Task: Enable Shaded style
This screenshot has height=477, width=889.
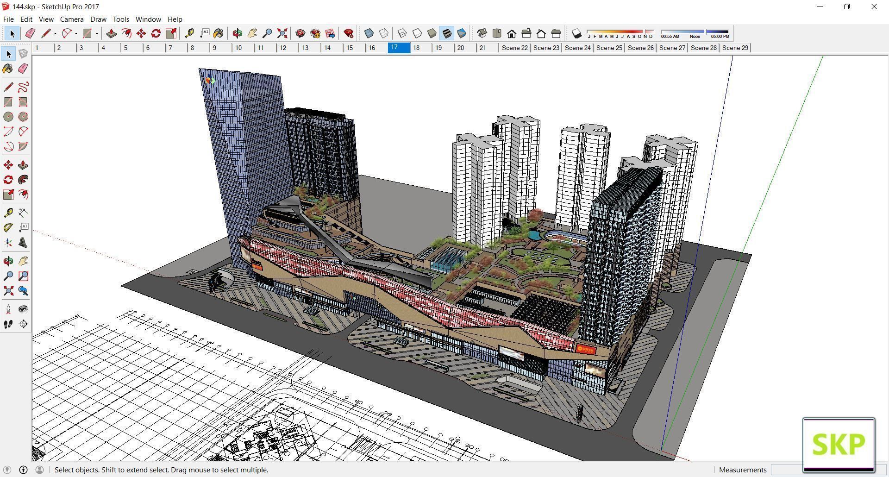Action: pos(432,33)
